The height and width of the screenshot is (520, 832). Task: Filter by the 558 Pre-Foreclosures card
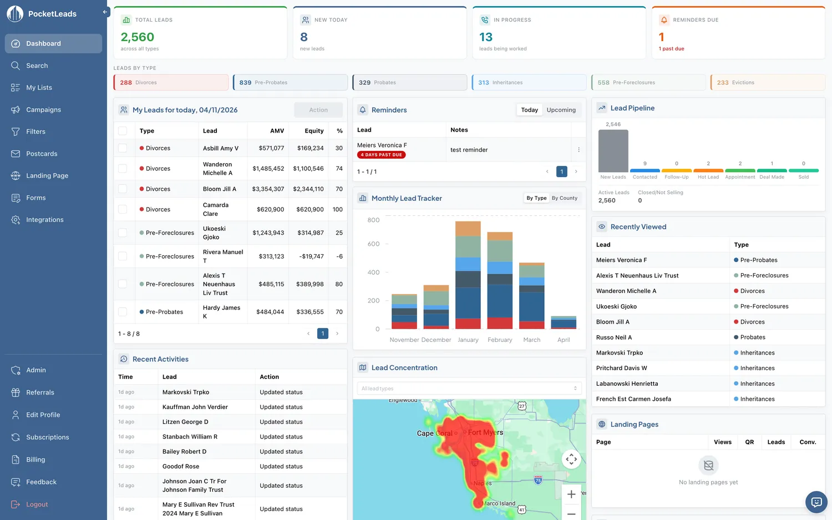coord(648,83)
